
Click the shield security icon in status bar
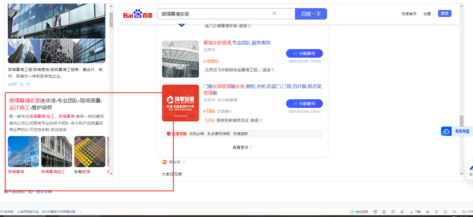[375, 212]
